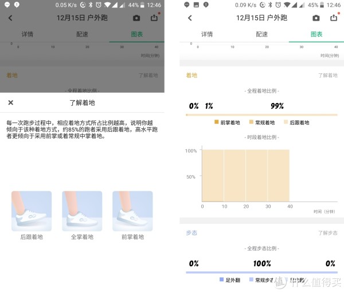
Task: Tap 前掌着地 legend swatch
Action: 216,122
